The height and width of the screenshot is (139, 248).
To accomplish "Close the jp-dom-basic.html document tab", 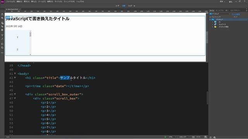I will tap(19, 9).
